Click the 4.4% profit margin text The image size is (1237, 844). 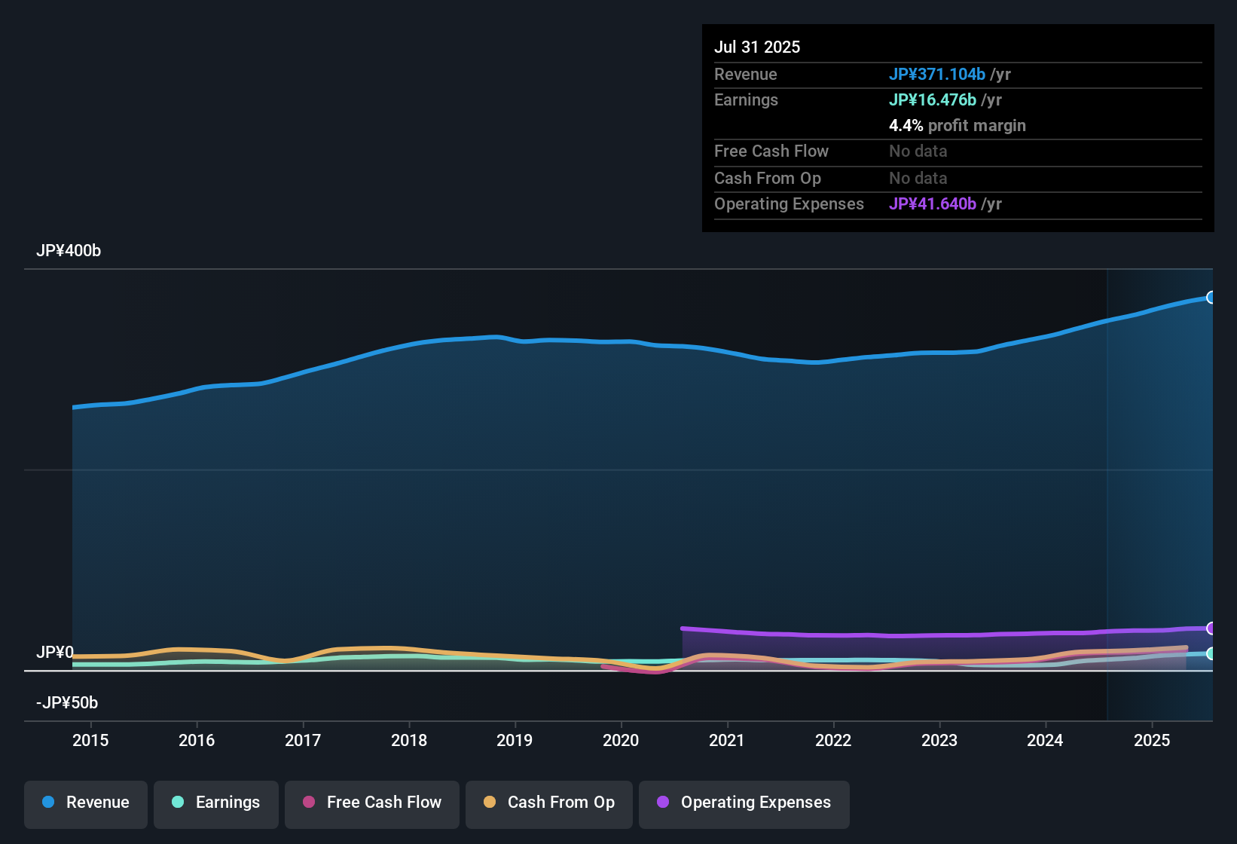click(958, 126)
